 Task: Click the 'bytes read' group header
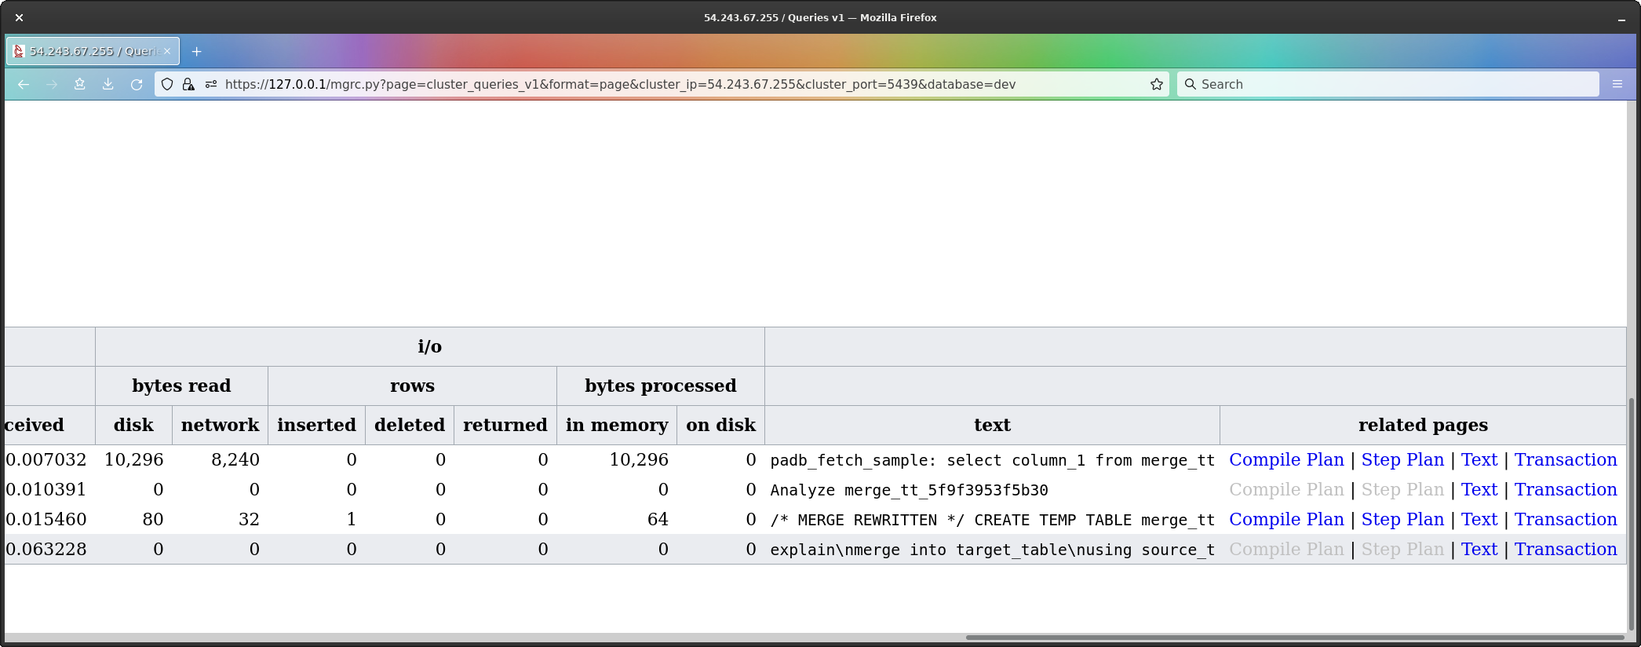(x=181, y=386)
